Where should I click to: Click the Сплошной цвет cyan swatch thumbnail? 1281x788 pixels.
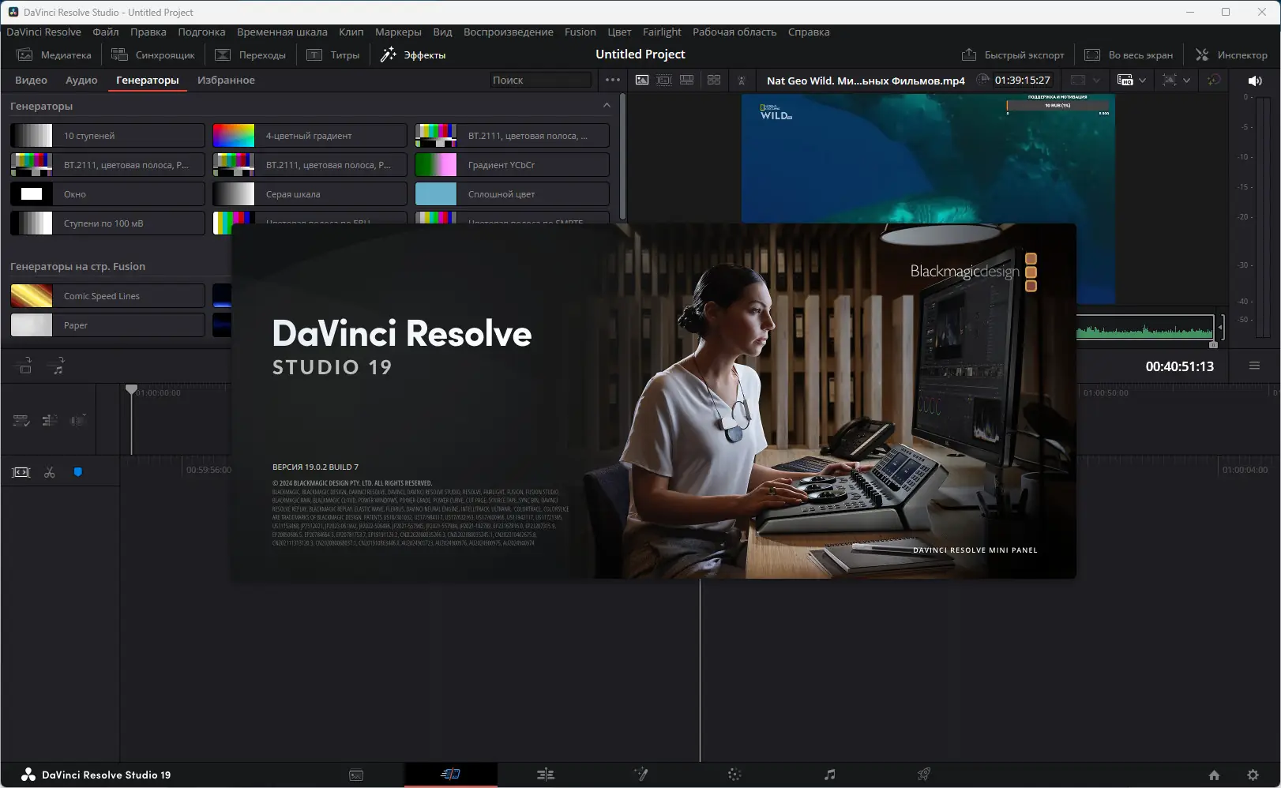[436, 193]
